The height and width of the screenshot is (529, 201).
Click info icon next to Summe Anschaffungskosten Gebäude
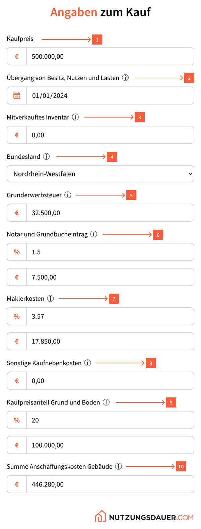(x=119, y=466)
